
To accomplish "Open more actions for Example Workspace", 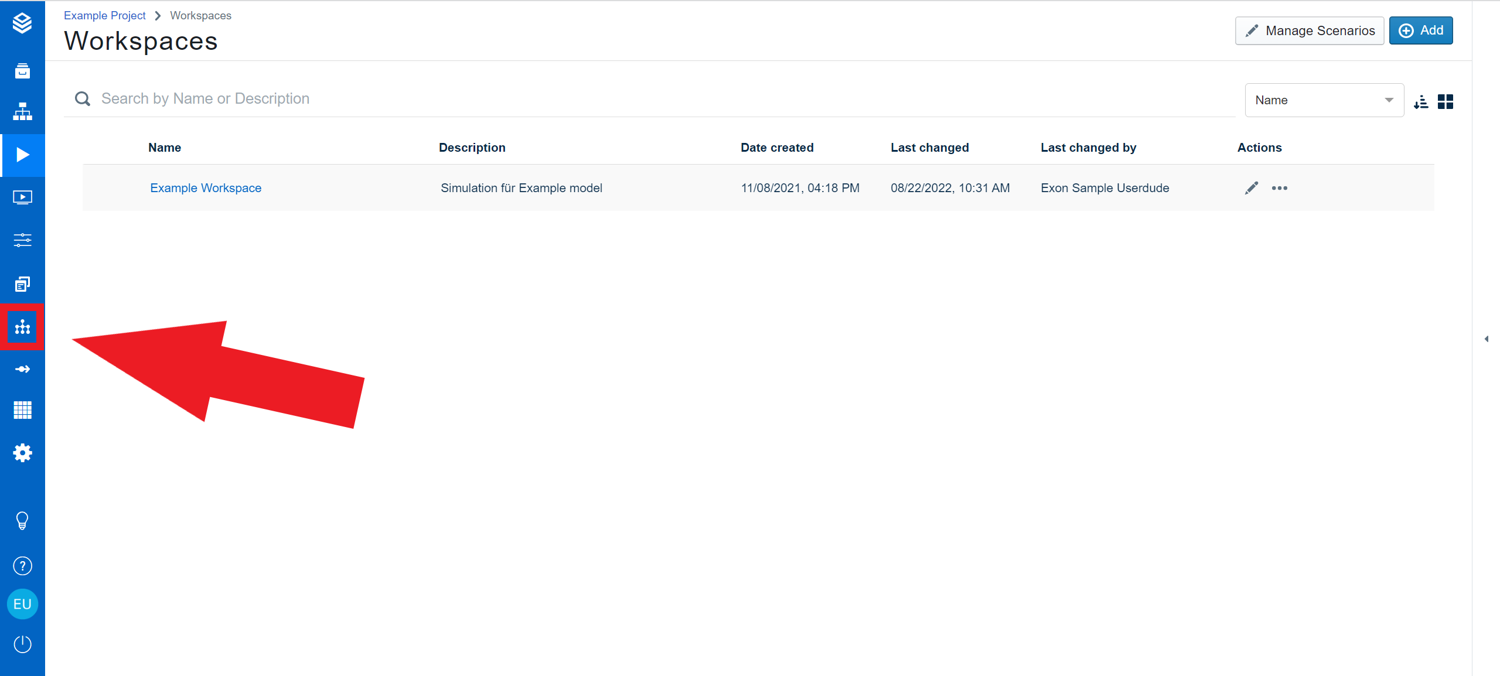I will [1280, 188].
